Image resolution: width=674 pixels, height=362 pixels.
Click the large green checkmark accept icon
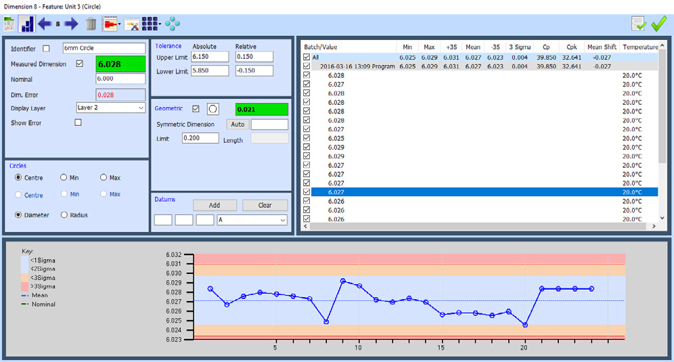(x=659, y=24)
